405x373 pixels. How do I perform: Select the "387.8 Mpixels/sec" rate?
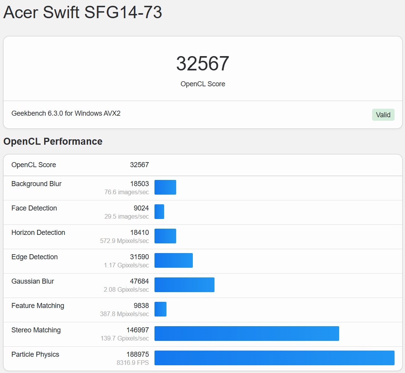click(125, 314)
